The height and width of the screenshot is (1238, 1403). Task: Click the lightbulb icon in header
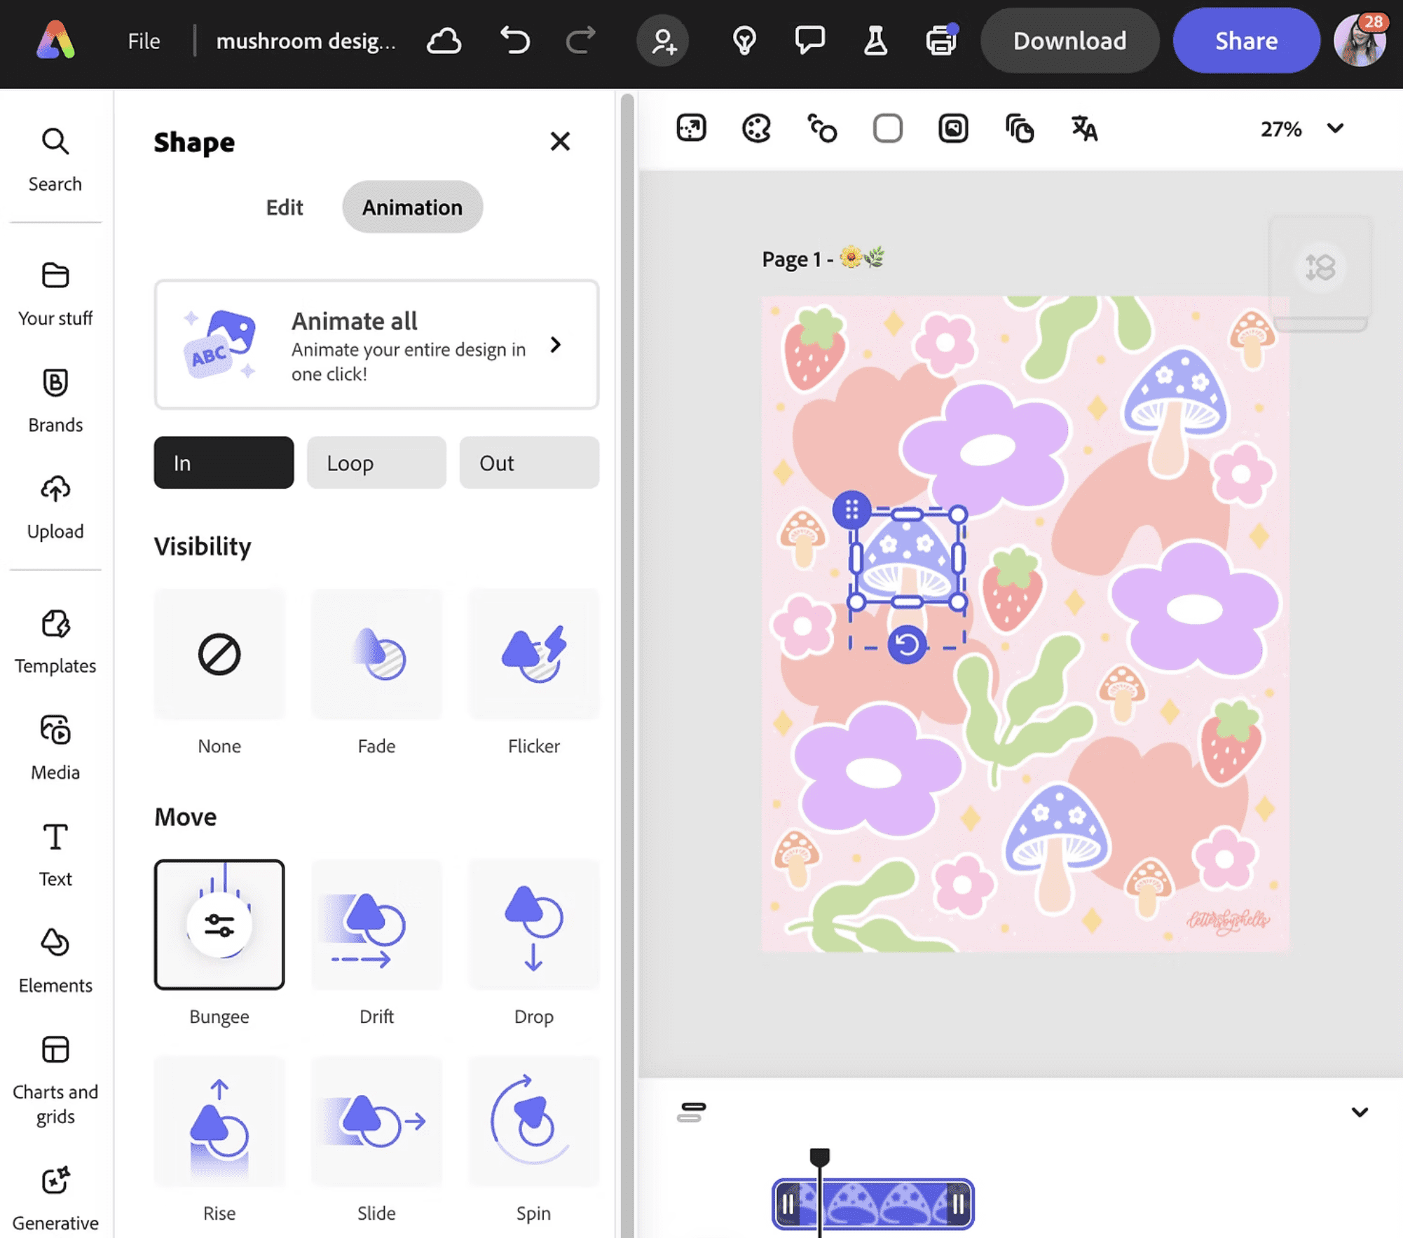tap(744, 41)
